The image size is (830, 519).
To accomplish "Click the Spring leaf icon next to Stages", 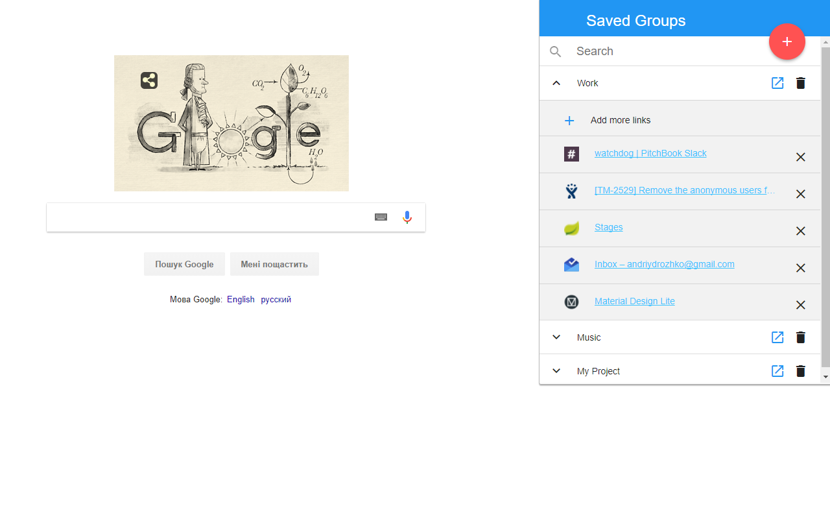I will pyautogui.click(x=571, y=228).
